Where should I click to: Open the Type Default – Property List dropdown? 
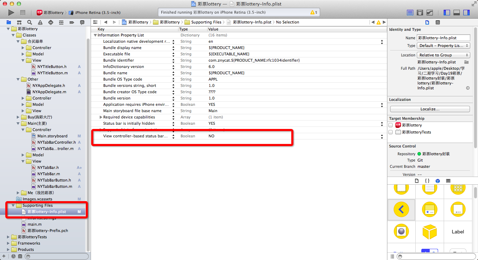[443, 46]
